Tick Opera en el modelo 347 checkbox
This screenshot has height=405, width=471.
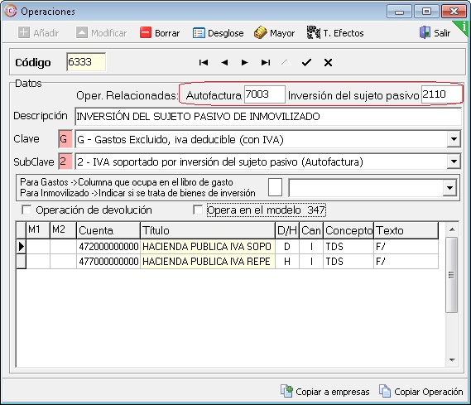click(198, 210)
